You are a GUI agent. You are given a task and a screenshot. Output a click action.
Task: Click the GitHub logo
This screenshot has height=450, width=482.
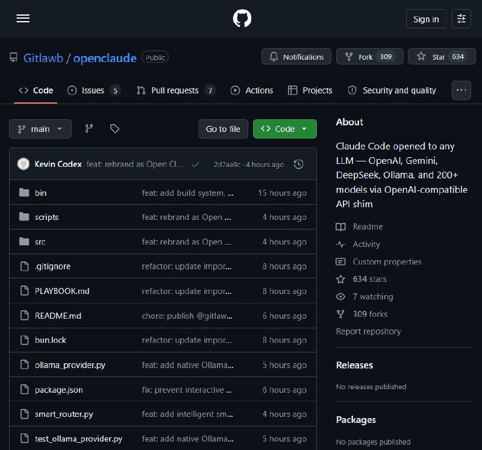tap(242, 19)
